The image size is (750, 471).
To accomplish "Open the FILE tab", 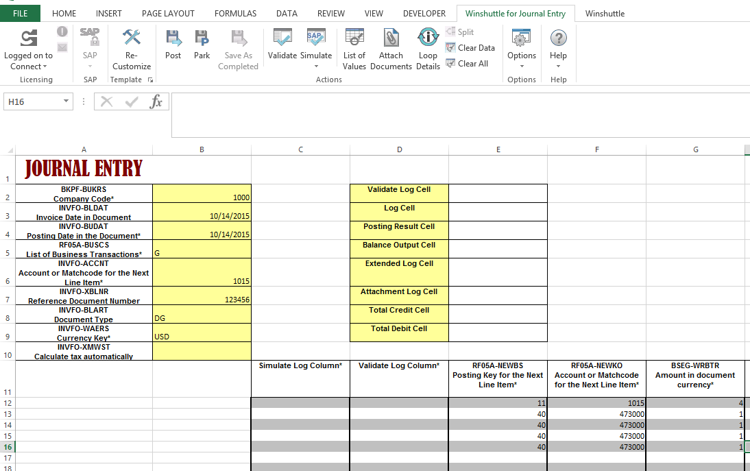I will click(x=20, y=14).
